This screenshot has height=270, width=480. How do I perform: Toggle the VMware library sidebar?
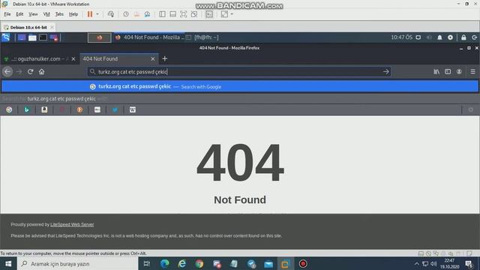pyautogui.click(x=162, y=14)
